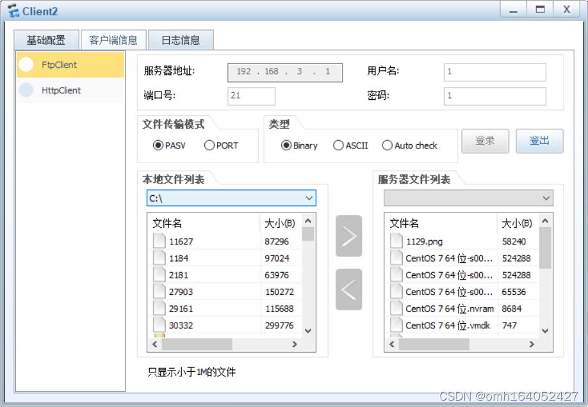Image resolution: width=588 pixels, height=407 pixels.
Task: Click server list 文件名 column header
Action: 441,223
